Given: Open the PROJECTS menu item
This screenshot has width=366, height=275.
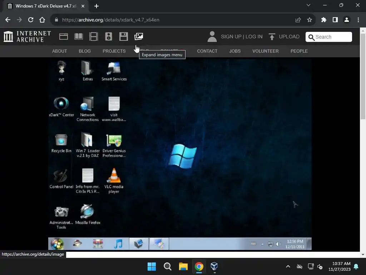Looking at the screenshot, I should pyautogui.click(x=114, y=51).
